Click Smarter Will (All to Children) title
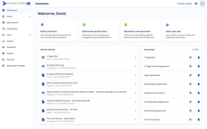Image resolution: width=207 pixels, height=129 pixels. [x=60, y=74]
